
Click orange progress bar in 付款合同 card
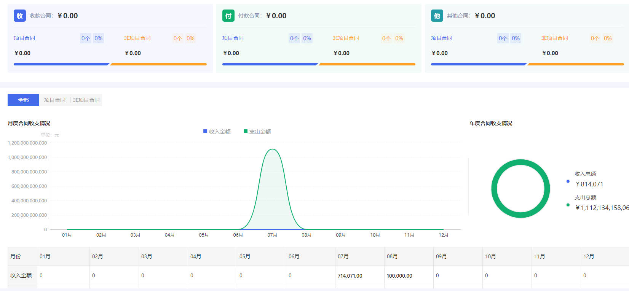[x=367, y=64]
